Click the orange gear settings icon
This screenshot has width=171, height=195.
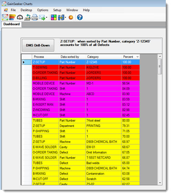(x=71, y=17)
